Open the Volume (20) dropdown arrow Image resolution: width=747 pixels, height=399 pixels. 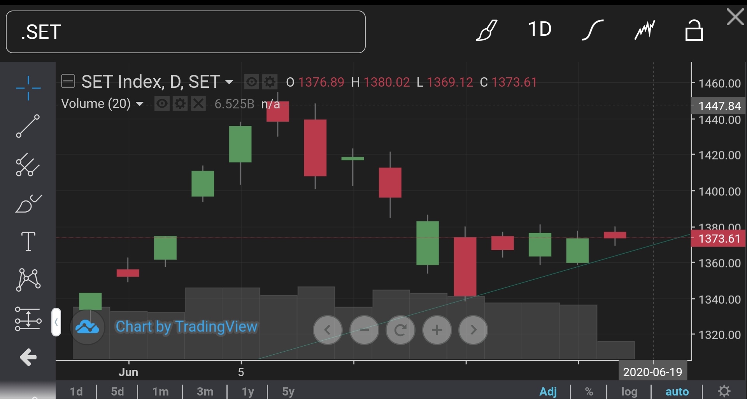[x=140, y=104]
